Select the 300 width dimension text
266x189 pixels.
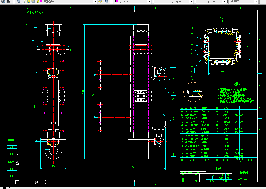tap(53, 166)
